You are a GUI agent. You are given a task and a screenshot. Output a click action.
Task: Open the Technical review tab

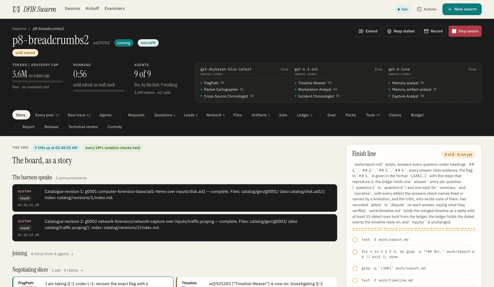point(83,127)
